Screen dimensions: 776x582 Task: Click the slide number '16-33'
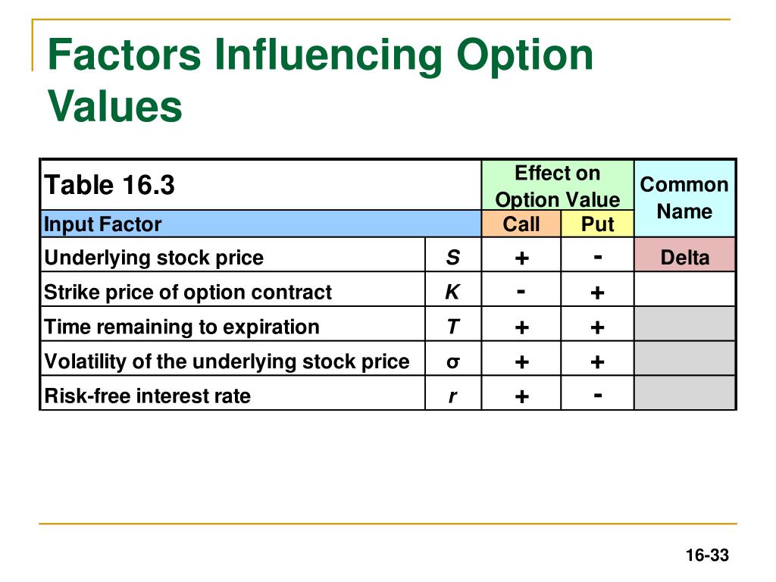pos(707,555)
